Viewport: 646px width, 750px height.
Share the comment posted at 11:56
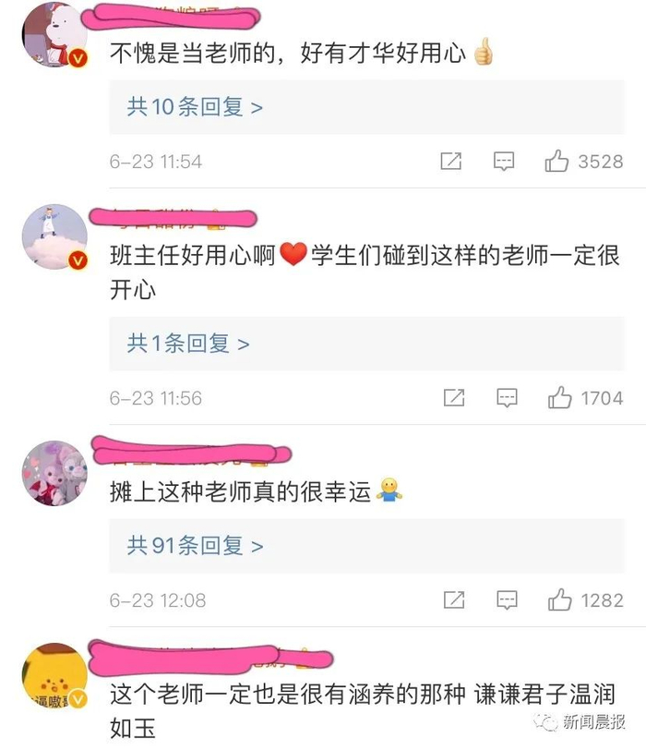(x=454, y=397)
